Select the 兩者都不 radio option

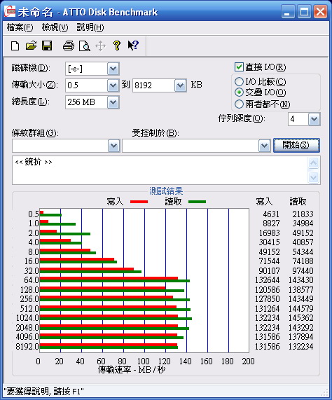239,104
